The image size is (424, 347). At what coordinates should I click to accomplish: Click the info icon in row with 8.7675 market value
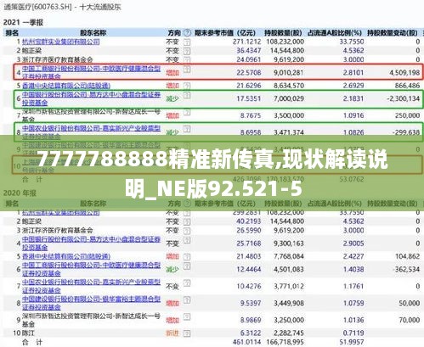point(187,112)
